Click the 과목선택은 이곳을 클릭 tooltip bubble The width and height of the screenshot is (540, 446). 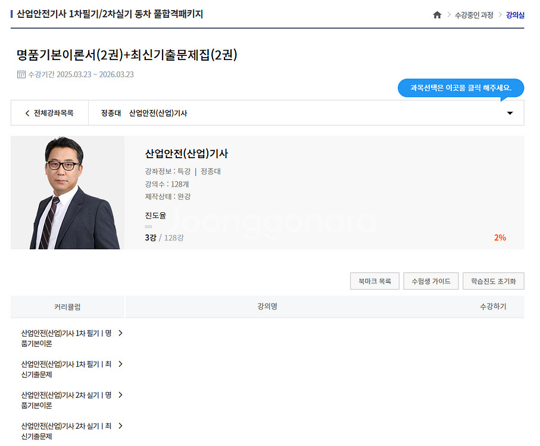coord(461,89)
